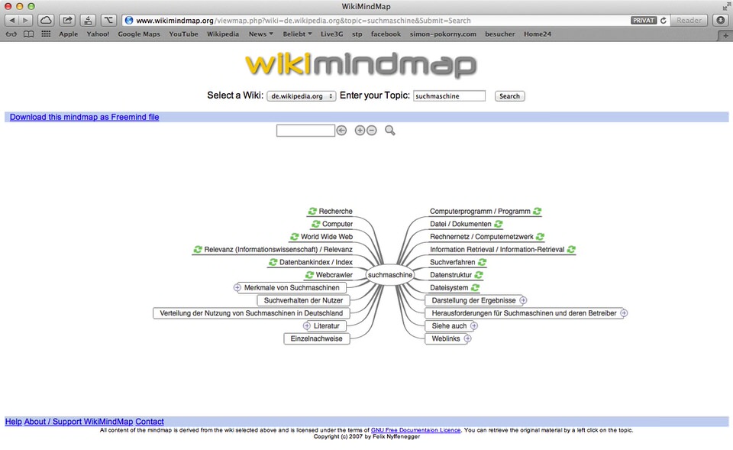Viewport: 733px width, 450px height.
Task: Click the mindmap magnifier search icon
Action: 390,131
